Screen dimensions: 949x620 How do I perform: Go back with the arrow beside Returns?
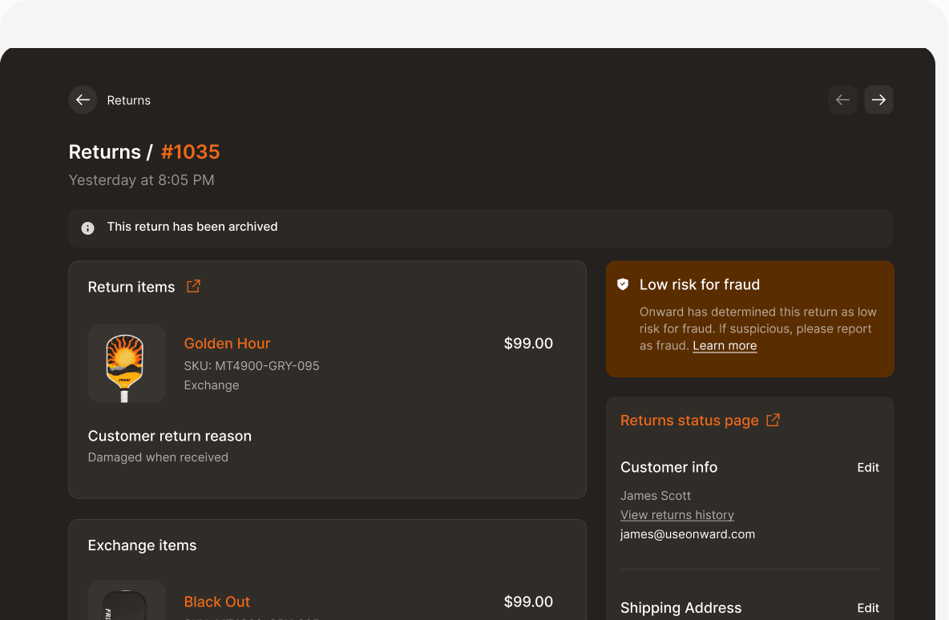pos(83,100)
